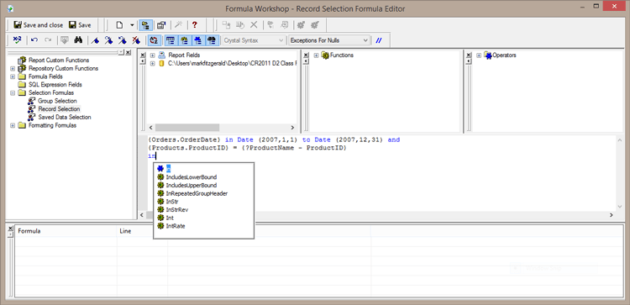Choose 'in' operator from autocomplete list
The width and height of the screenshot is (630, 305).
tap(169, 169)
